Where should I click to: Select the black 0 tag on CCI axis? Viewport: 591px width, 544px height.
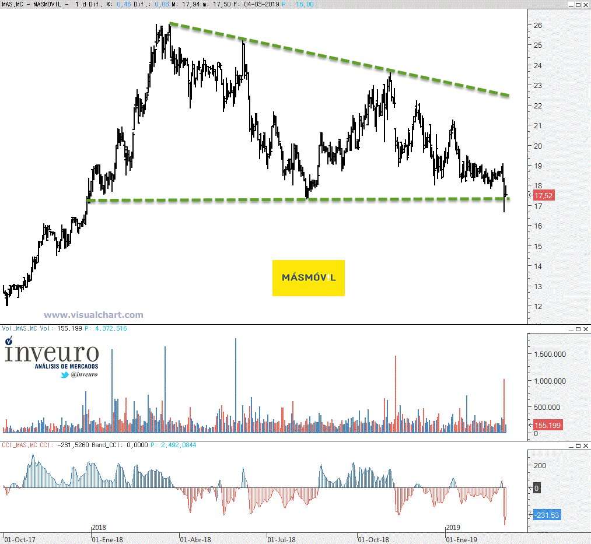537,488
